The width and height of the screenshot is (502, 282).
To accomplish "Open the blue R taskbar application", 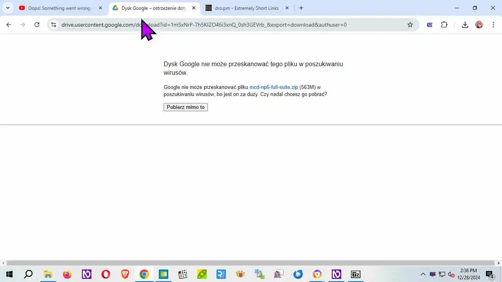I will pyautogui.click(x=221, y=274).
